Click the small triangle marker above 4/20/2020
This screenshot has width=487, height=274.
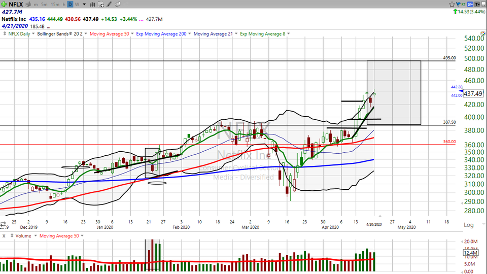tap(380, 216)
